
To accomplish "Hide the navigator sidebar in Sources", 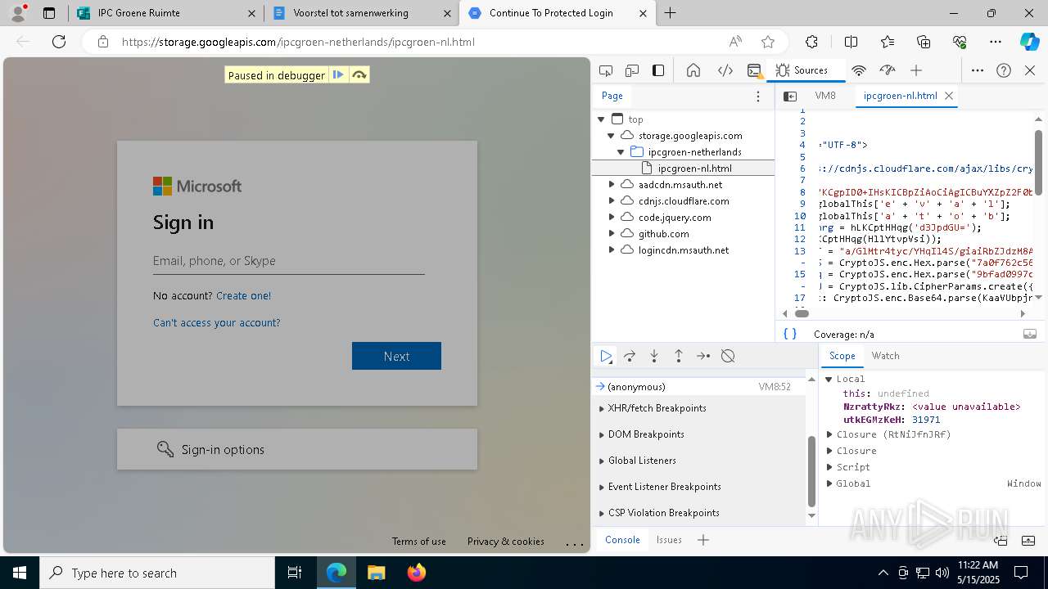I will pyautogui.click(x=790, y=96).
